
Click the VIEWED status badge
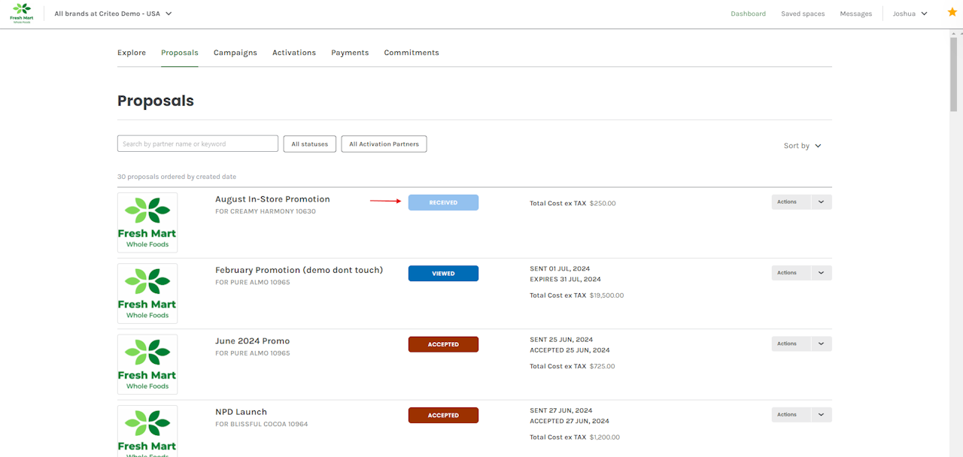coord(443,274)
